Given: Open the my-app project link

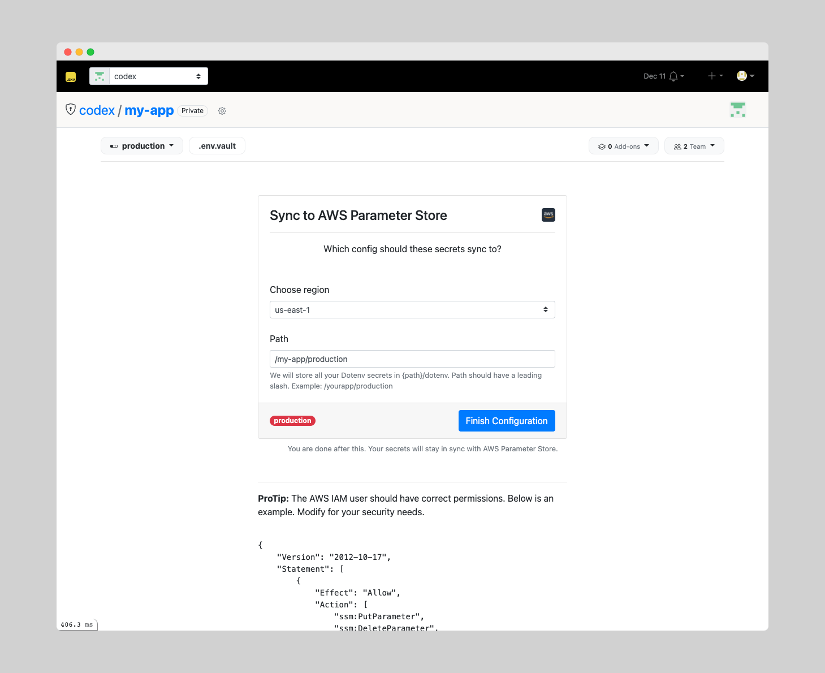Looking at the screenshot, I should (149, 110).
